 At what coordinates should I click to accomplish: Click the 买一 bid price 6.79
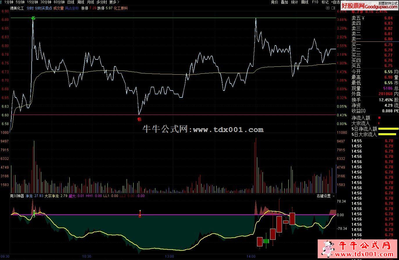tap(388, 45)
